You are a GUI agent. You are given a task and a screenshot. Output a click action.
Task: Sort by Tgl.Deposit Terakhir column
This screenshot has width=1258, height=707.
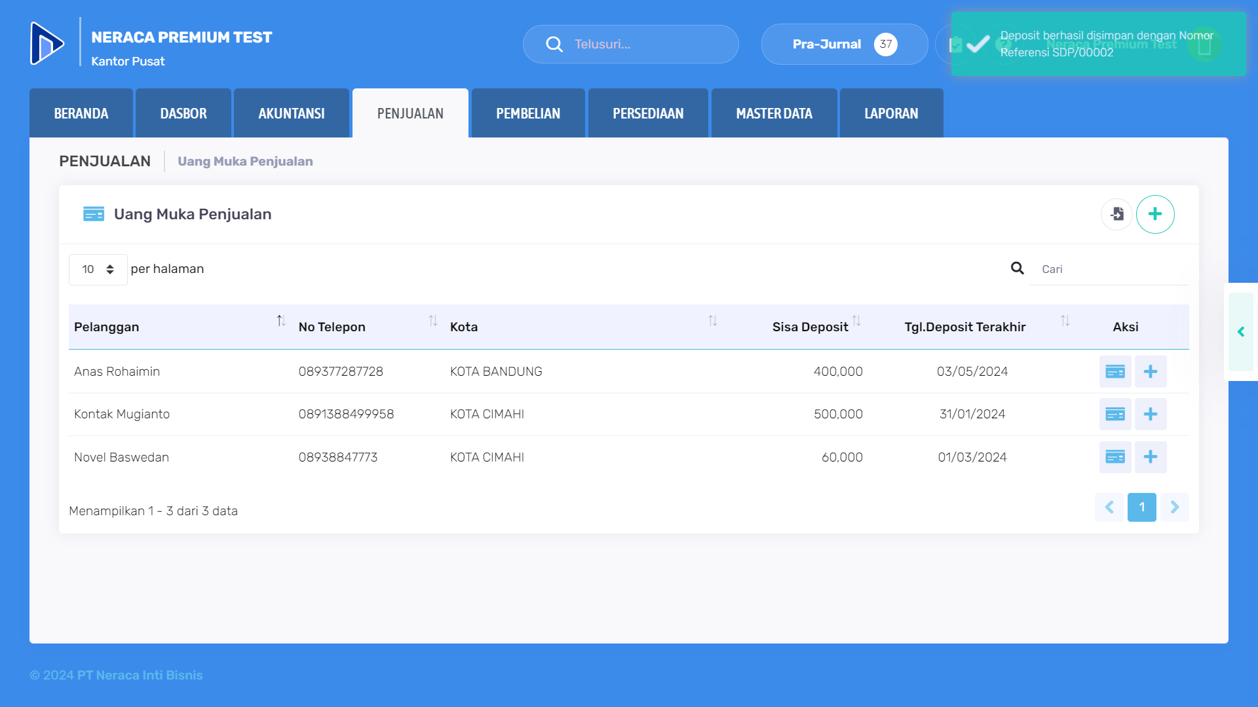pos(1065,321)
